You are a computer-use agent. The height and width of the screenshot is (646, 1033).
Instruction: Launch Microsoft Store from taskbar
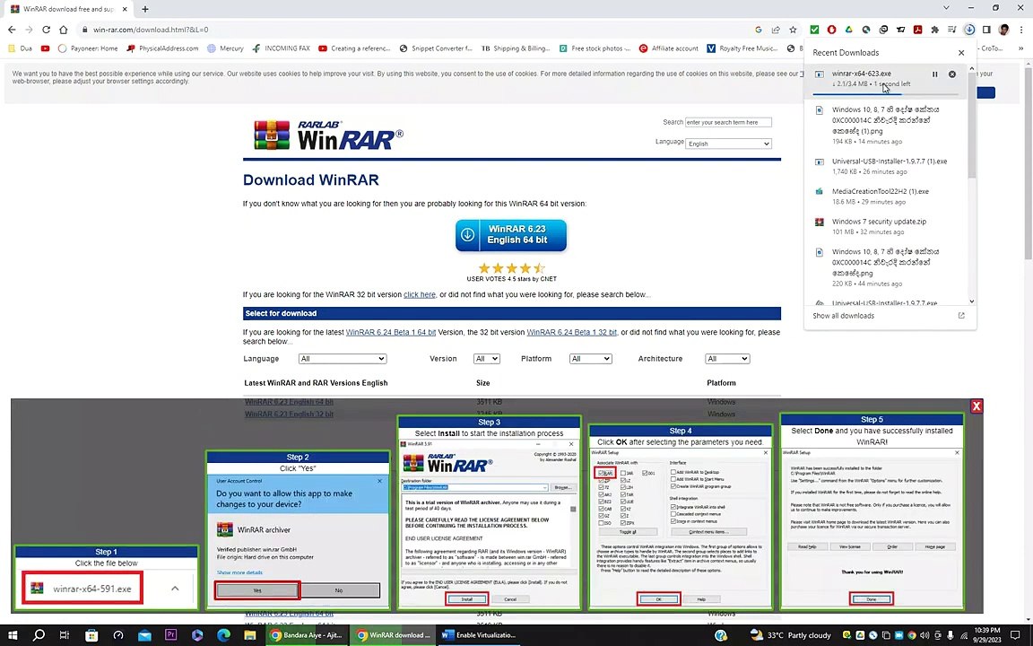[x=91, y=635]
